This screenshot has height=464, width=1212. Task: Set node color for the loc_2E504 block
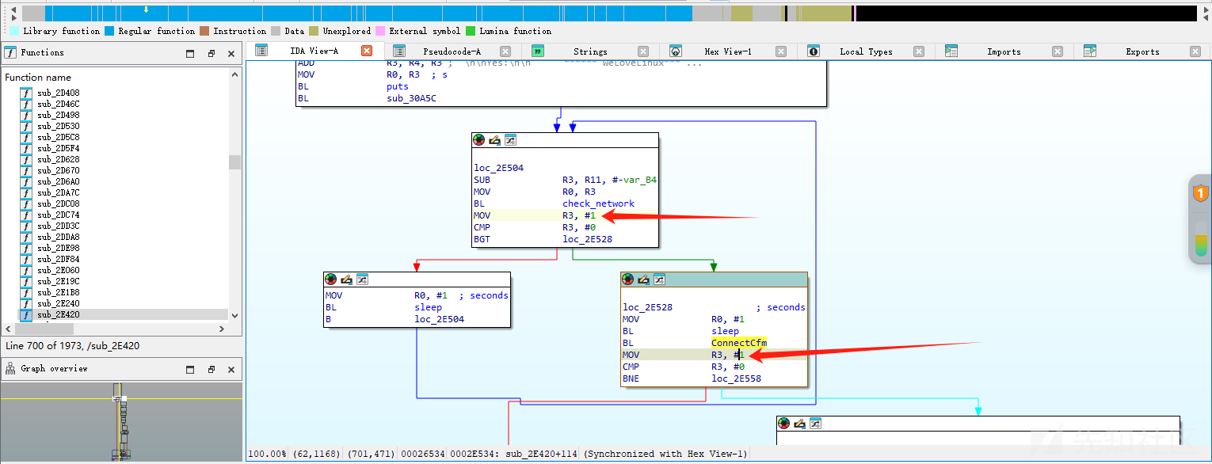pos(479,140)
